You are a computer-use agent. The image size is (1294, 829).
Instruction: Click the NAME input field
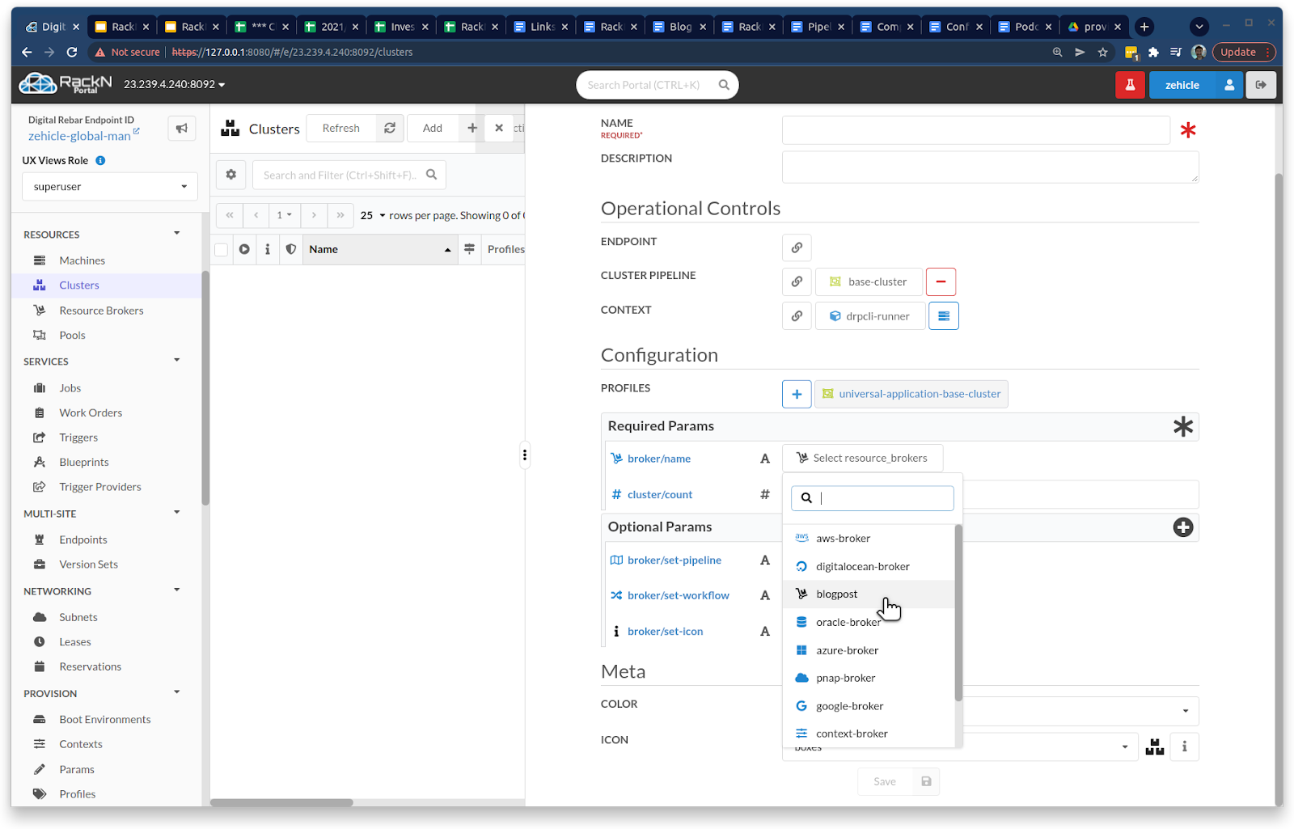pos(975,130)
